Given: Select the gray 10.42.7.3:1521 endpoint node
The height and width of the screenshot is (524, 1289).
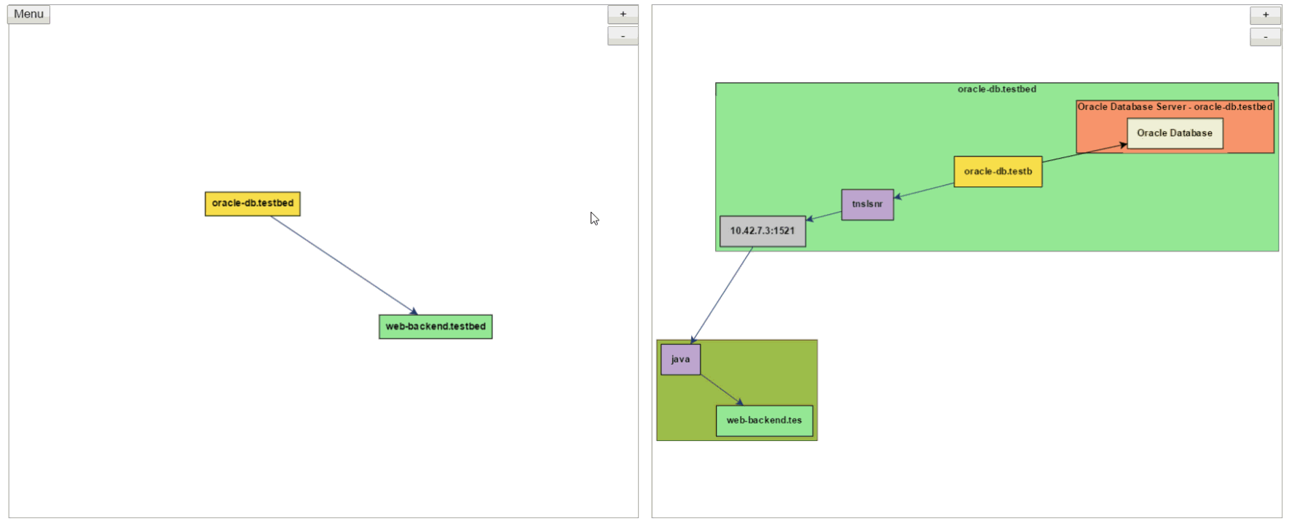Looking at the screenshot, I should (762, 231).
